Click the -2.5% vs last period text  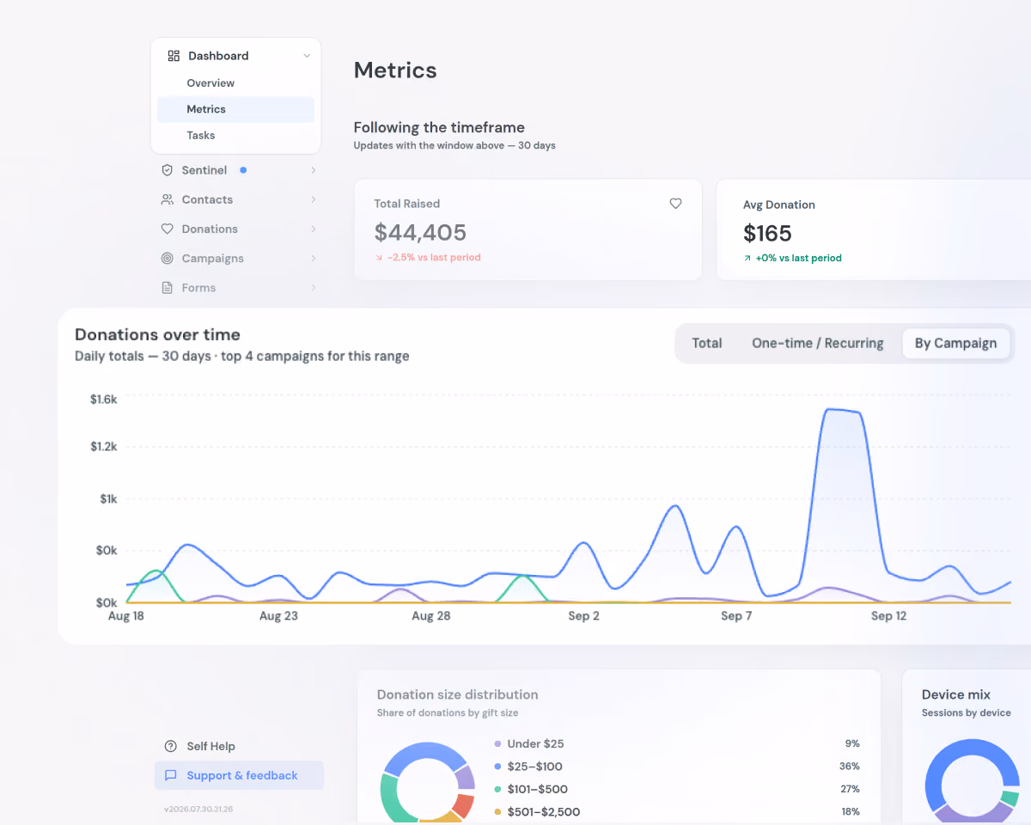pos(434,258)
